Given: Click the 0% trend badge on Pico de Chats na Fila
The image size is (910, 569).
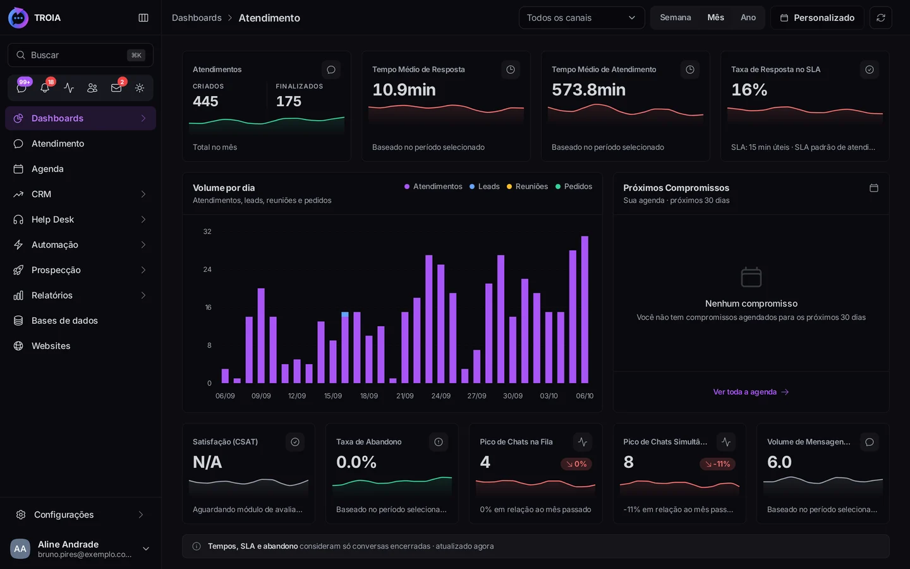Looking at the screenshot, I should click(576, 464).
